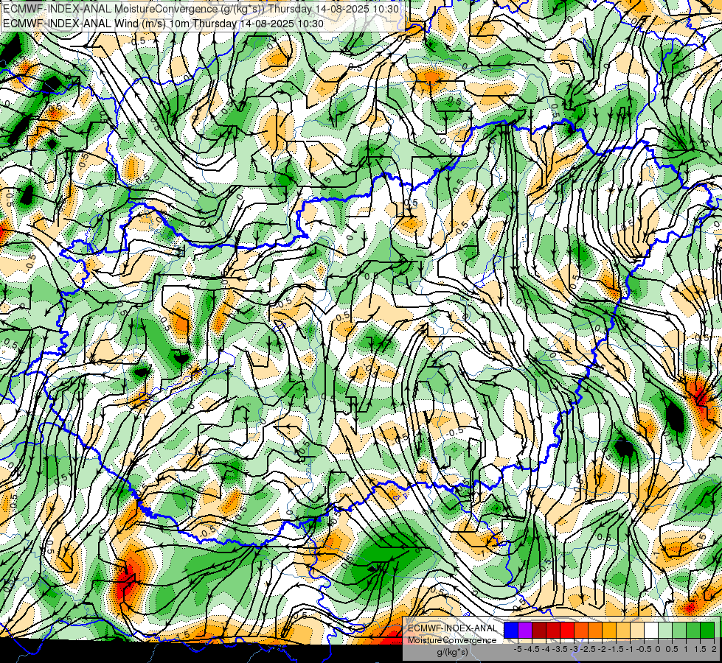Choose darkest green swatch ending at 2
This screenshot has height=663, width=722.
click(x=707, y=631)
